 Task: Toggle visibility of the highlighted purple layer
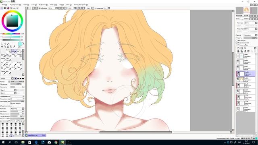pyautogui.click(x=238, y=72)
